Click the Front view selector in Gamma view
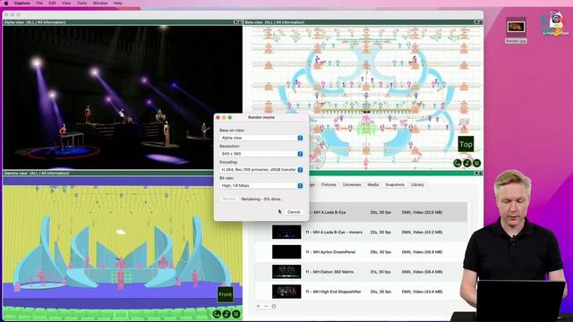This screenshot has width=573, height=322. [x=225, y=294]
